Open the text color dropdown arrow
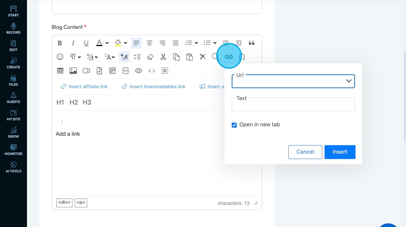This screenshot has width=406, height=227. coord(107,43)
